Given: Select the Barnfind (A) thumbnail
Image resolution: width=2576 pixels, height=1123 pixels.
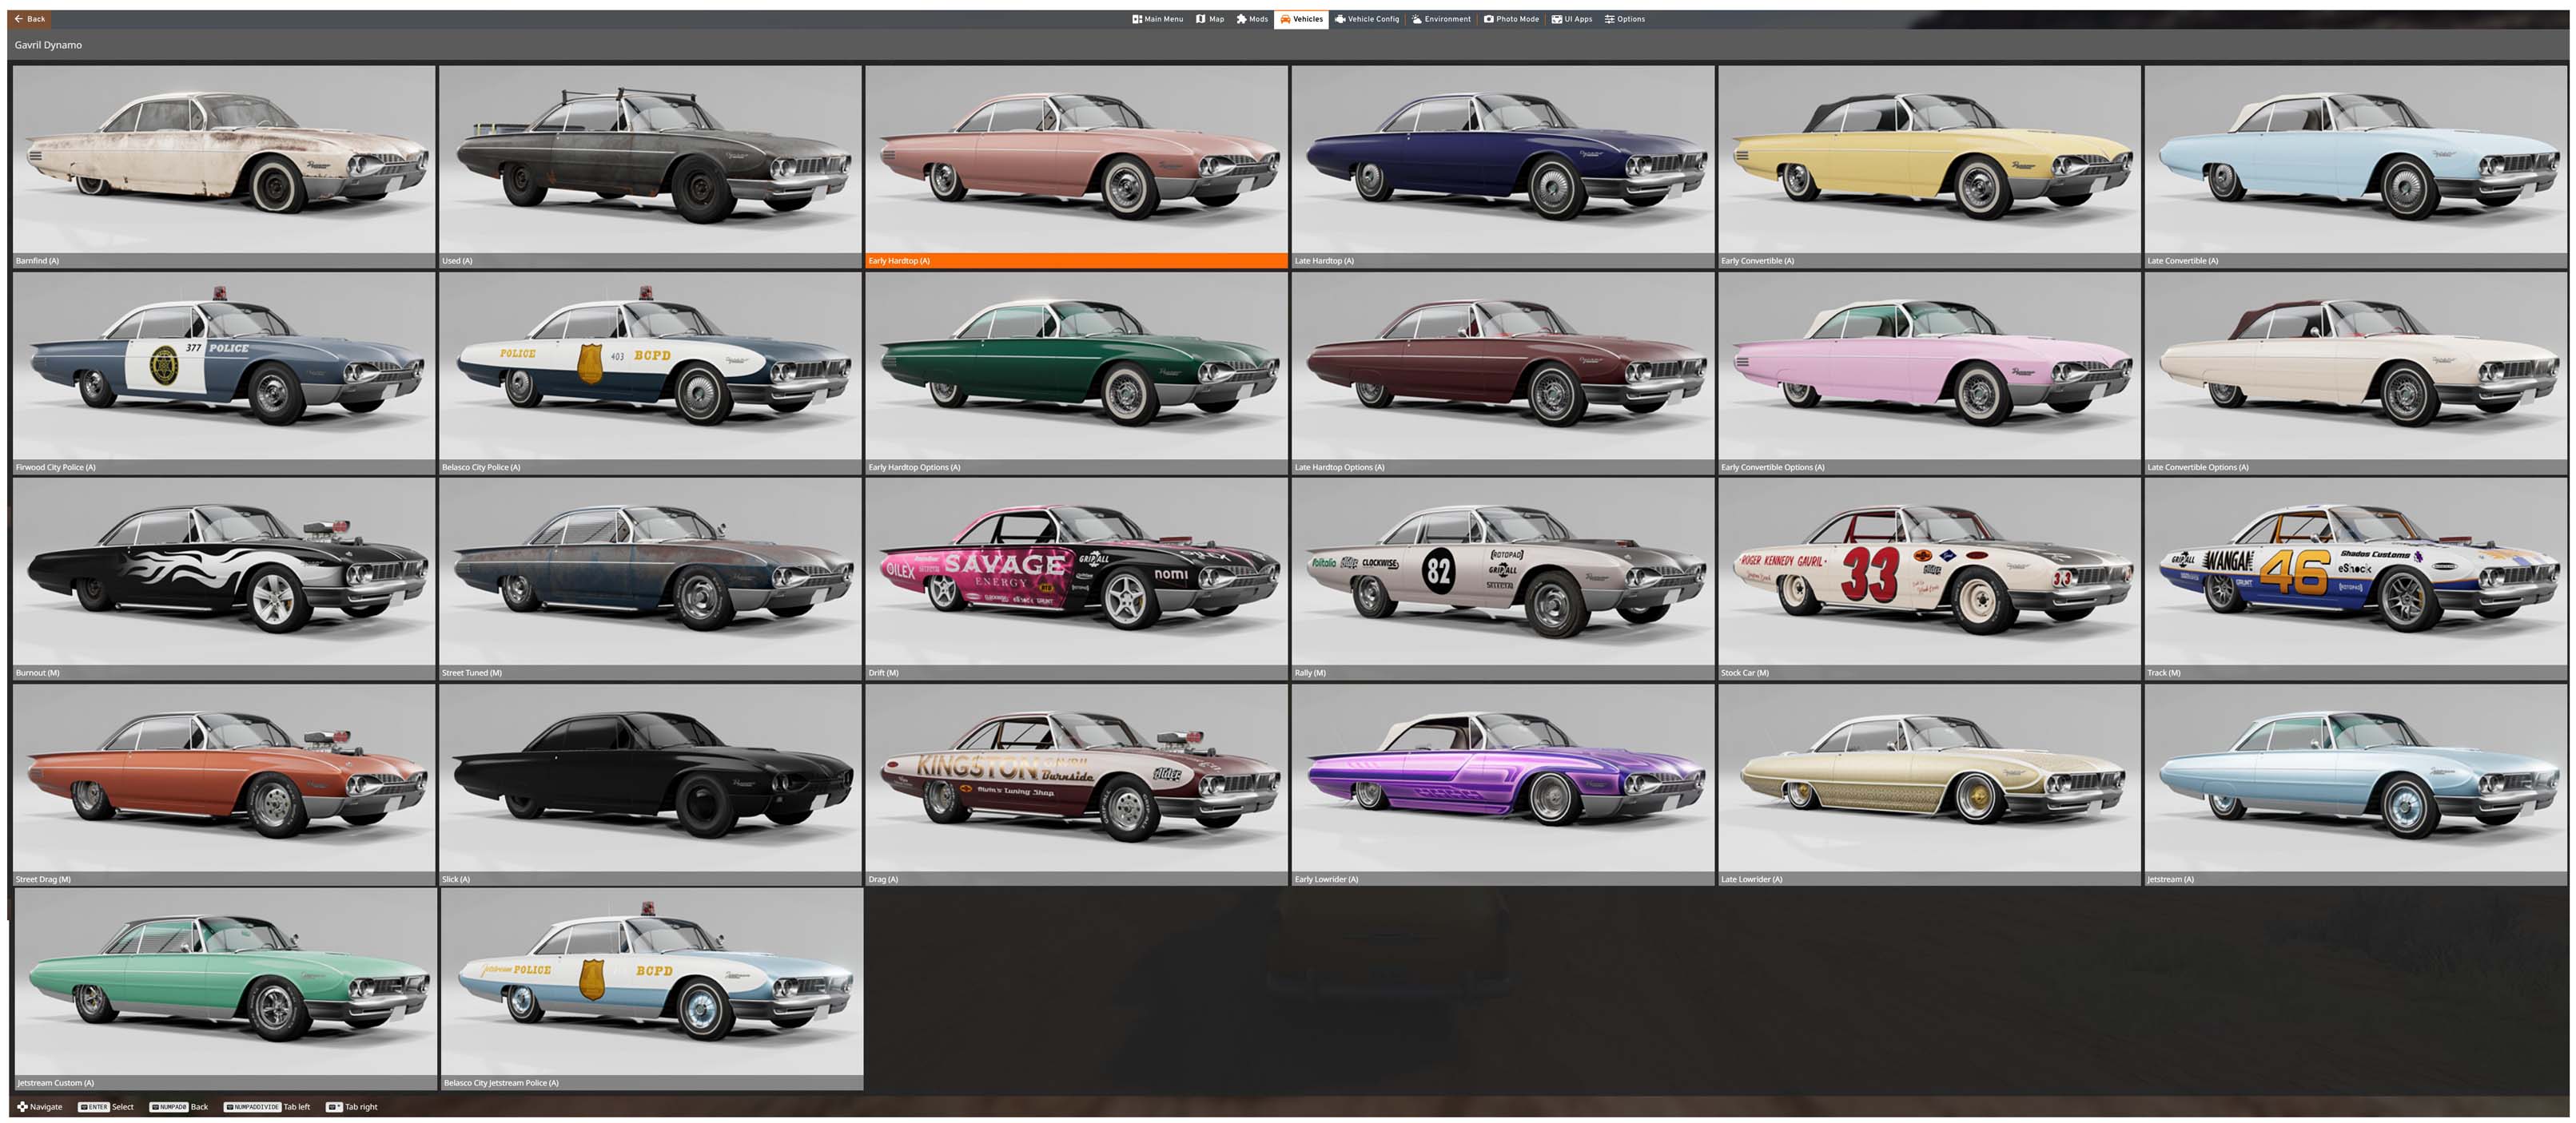Looking at the screenshot, I should click(224, 160).
